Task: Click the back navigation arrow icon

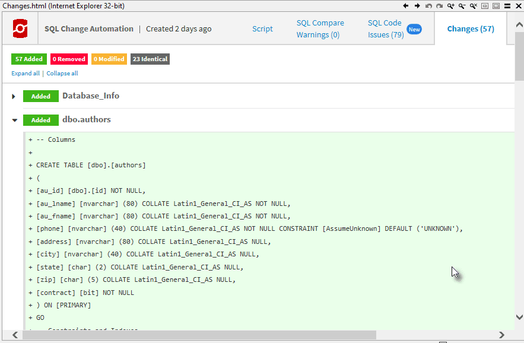Action: click(x=406, y=5)
